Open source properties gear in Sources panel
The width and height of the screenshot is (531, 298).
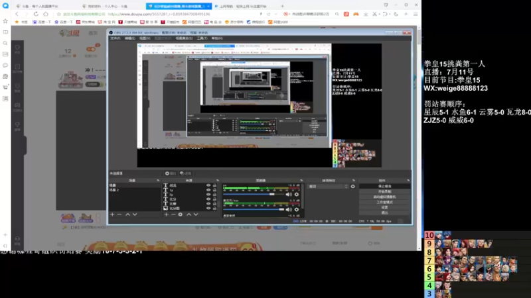(x=180, y=215)
